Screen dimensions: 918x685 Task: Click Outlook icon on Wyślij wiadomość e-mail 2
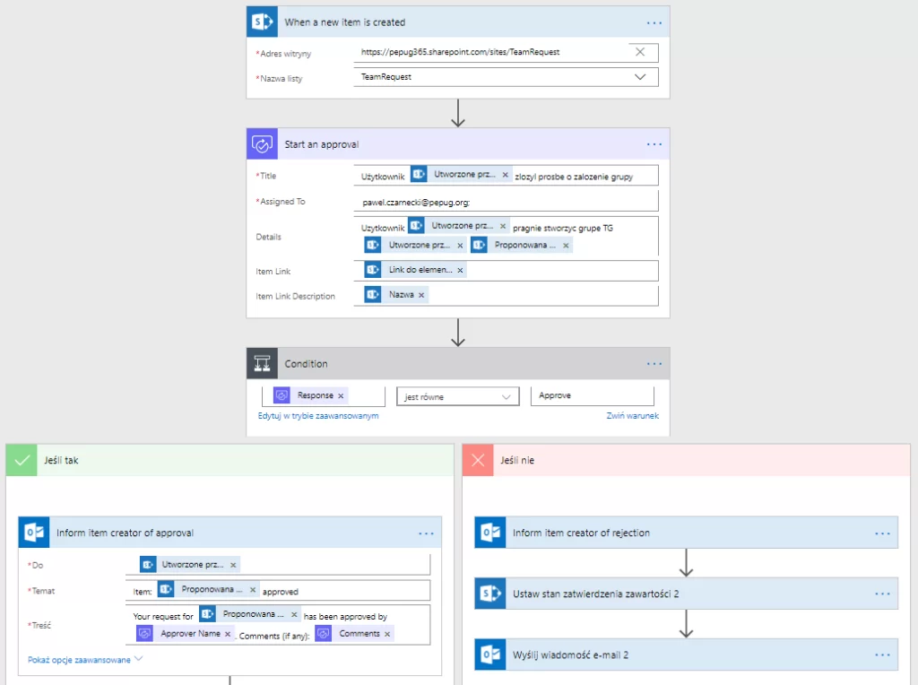[490, 655]
